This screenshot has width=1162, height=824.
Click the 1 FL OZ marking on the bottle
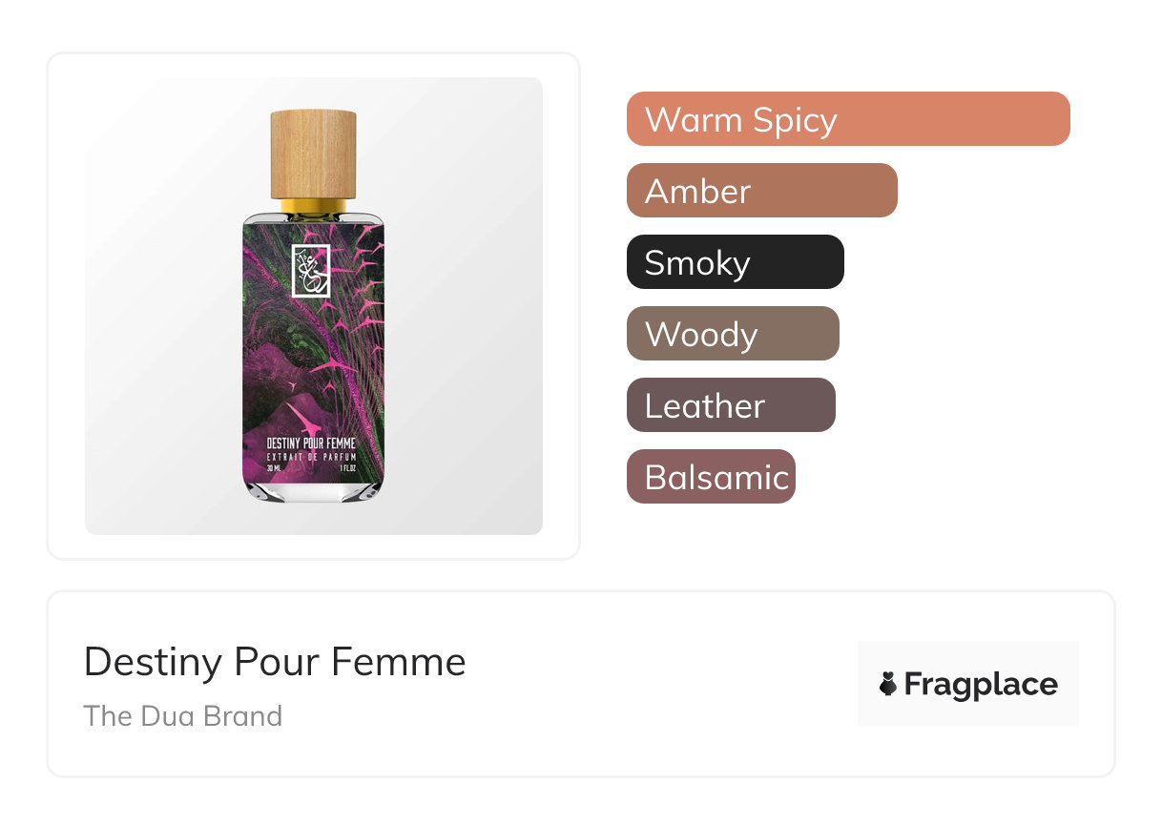[x=349, y=469]
